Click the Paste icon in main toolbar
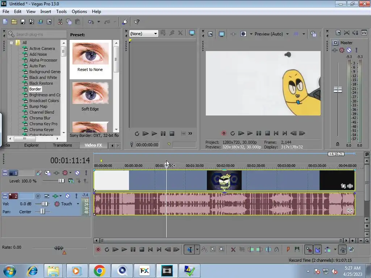Viewport: 371px width, 278px height. point(78,22)
